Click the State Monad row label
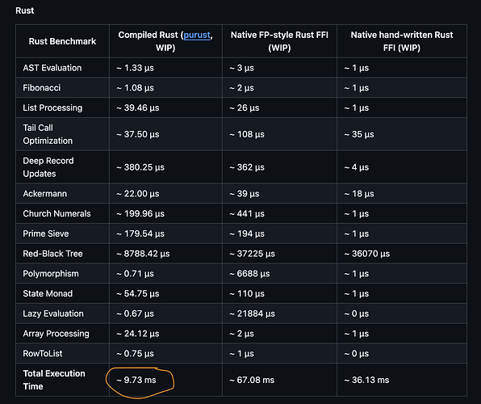This screenshot has width=481, height=404. [48, 293]
